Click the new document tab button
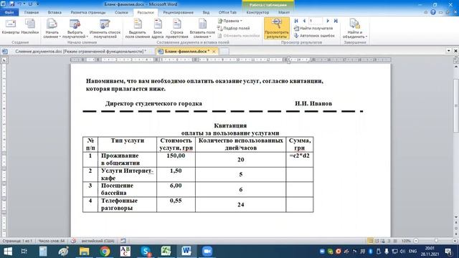This screenshot has height=258, width=459. click(x=224, y=51)
